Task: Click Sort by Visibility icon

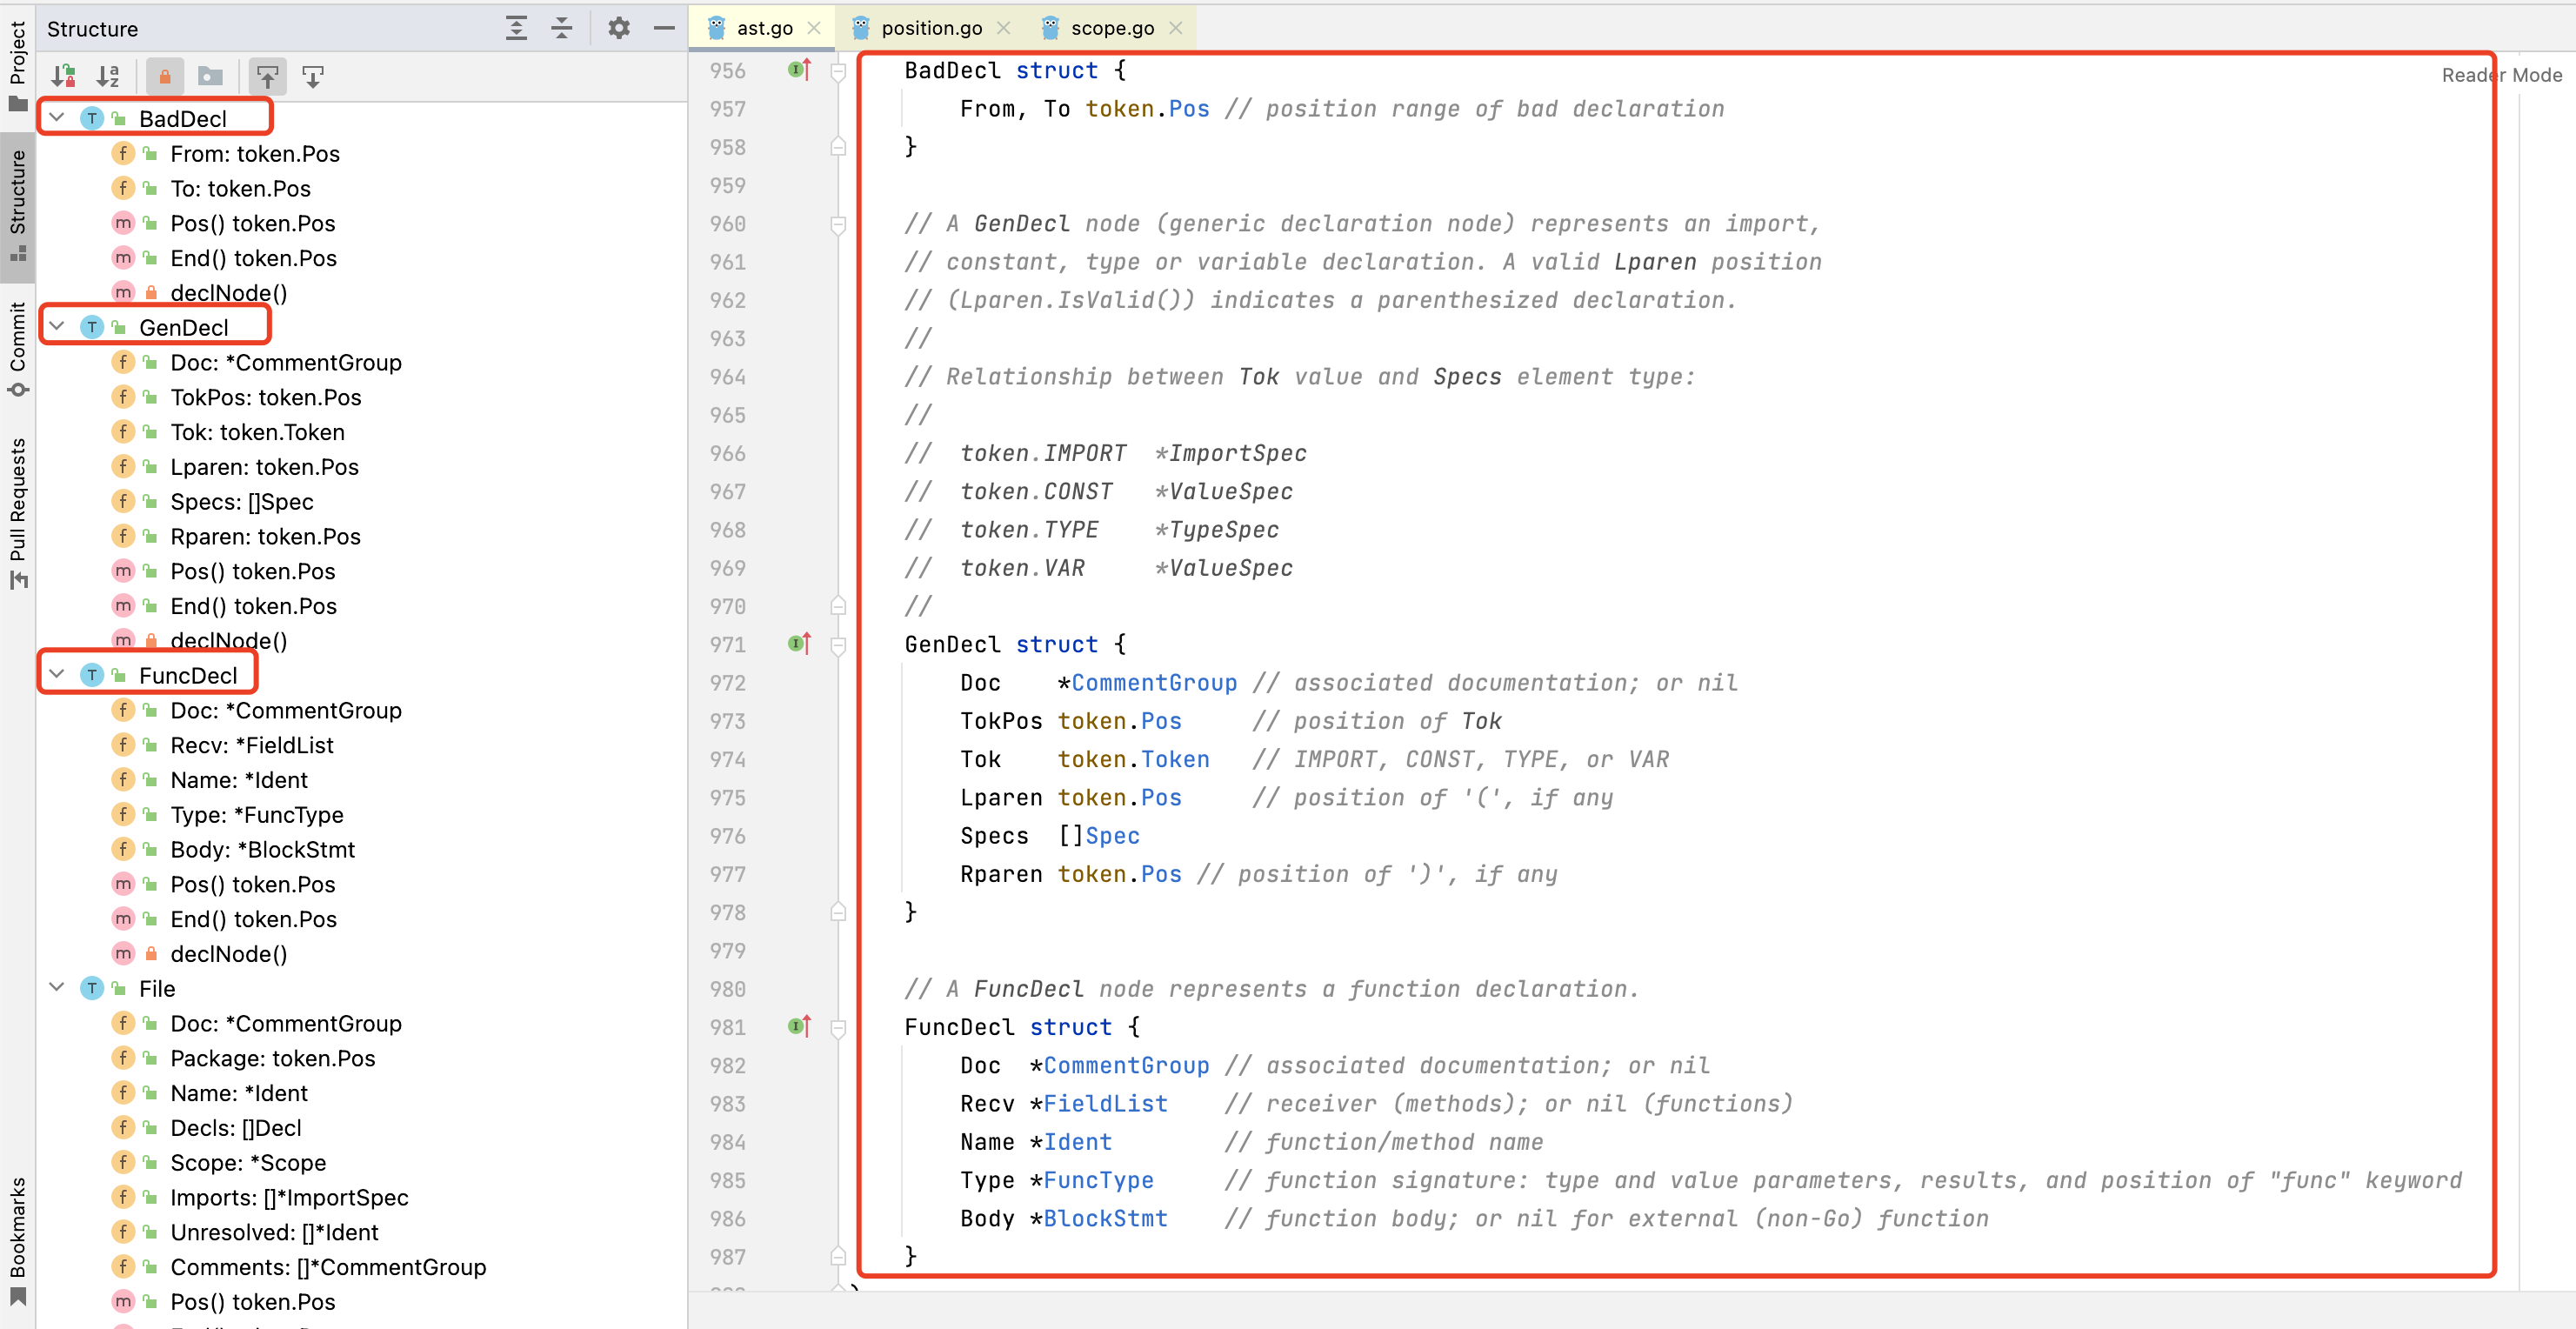Action: pos(64,76)
